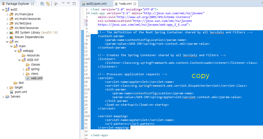Collapse the src folder
The width and height of the screenshot is (263, 139).
coord(7,42)
